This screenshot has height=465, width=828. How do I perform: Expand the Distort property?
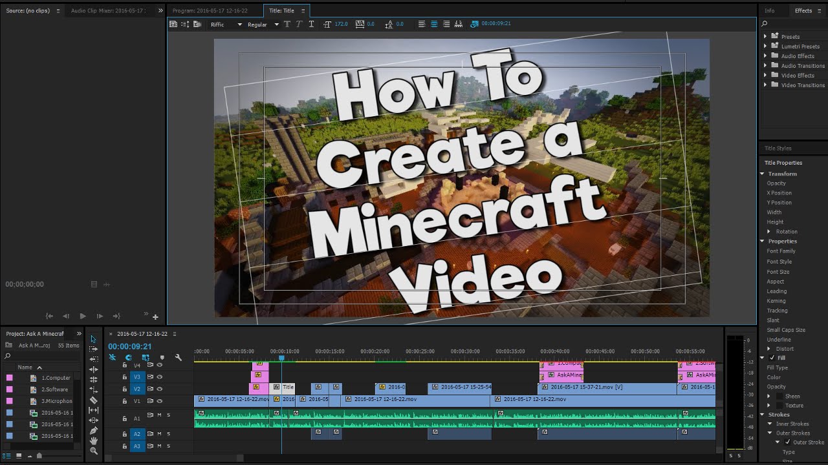pyautogui.click(x=769, y=349)
